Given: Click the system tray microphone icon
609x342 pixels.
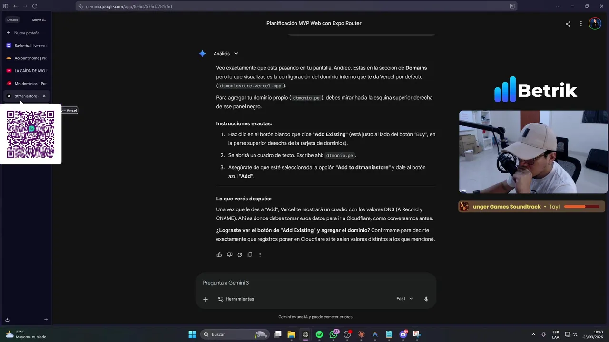Looking at the screenshot, I should click(544, 334).
